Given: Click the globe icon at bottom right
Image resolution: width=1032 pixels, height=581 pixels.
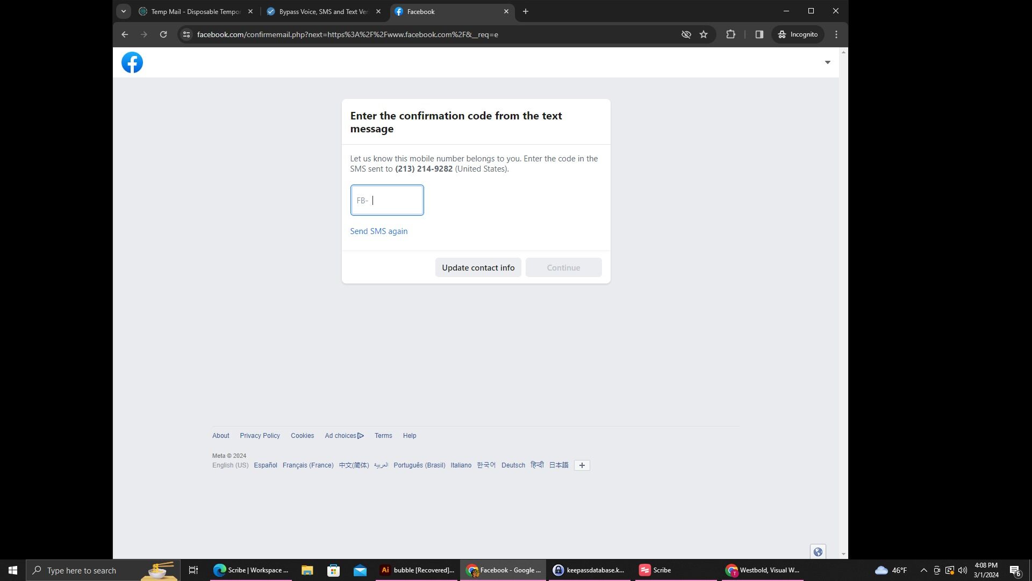Looking at the screenshot, I should pos(818,551).
